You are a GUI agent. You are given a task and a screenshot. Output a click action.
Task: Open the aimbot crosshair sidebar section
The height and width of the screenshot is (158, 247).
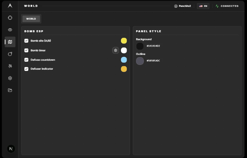(10, 18)
